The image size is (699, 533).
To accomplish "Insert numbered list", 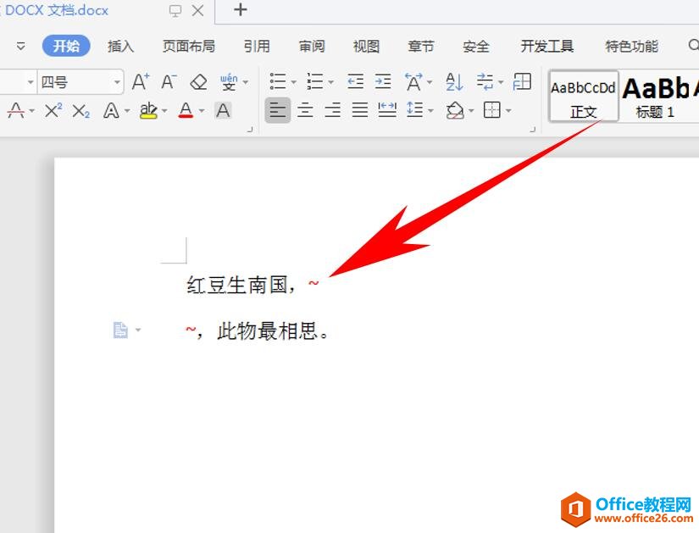I will [314, 81].
